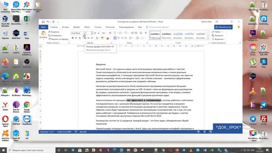Decrease the paragraph indent

coord(132,33)
